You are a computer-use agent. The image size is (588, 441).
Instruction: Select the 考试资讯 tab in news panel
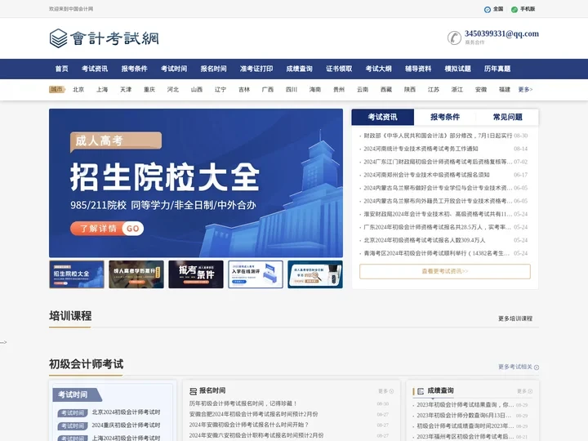382,117
